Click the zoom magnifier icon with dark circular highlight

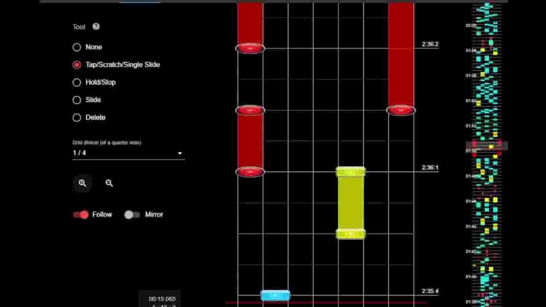point(82,183)
